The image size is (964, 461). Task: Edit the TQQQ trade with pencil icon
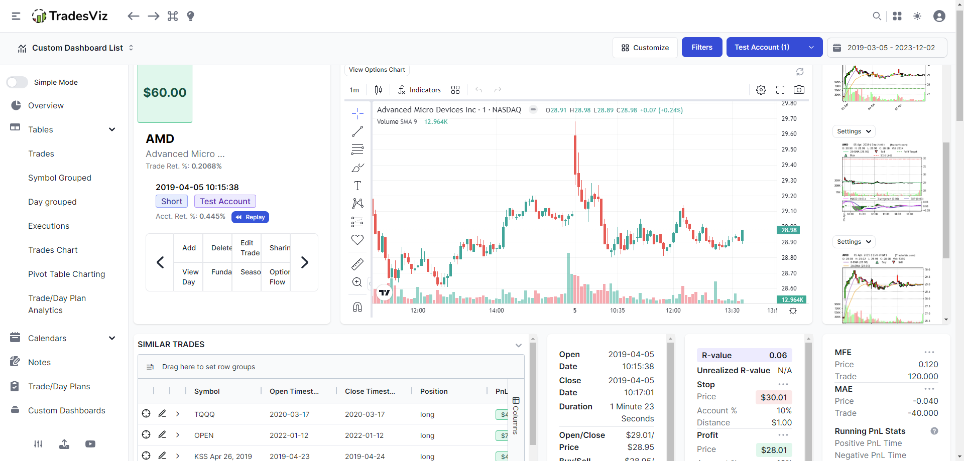point(162,413)
